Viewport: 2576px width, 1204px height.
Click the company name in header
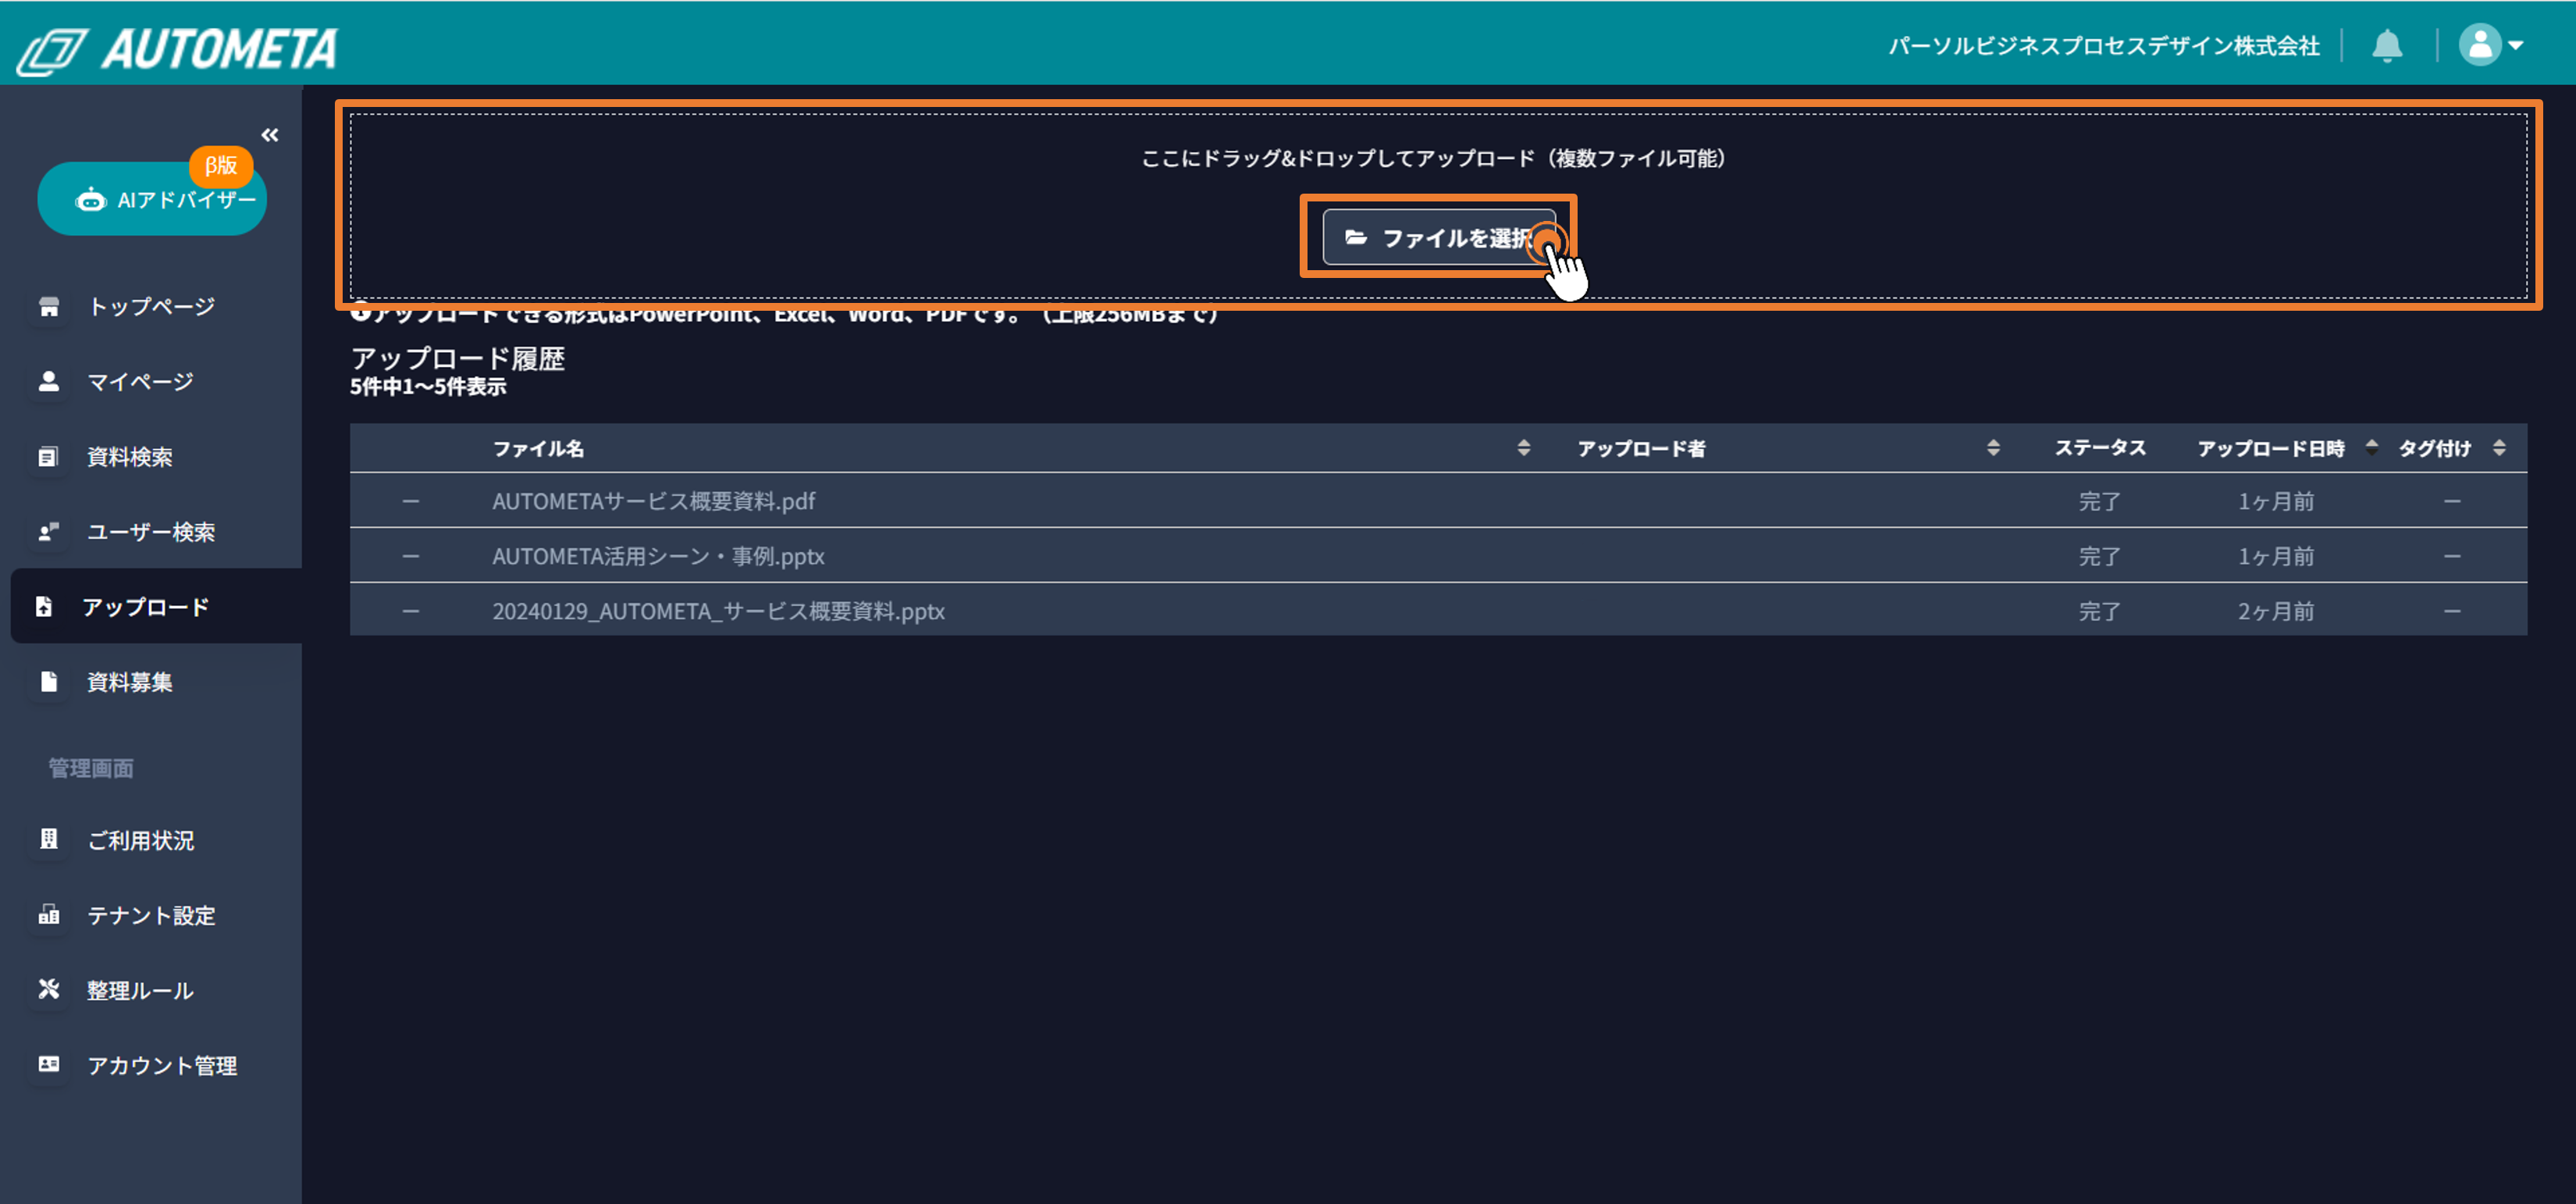(x=2103, y=46)
